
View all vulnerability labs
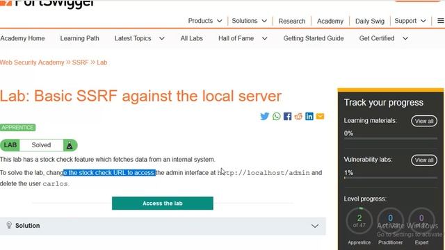click(424, 160)
